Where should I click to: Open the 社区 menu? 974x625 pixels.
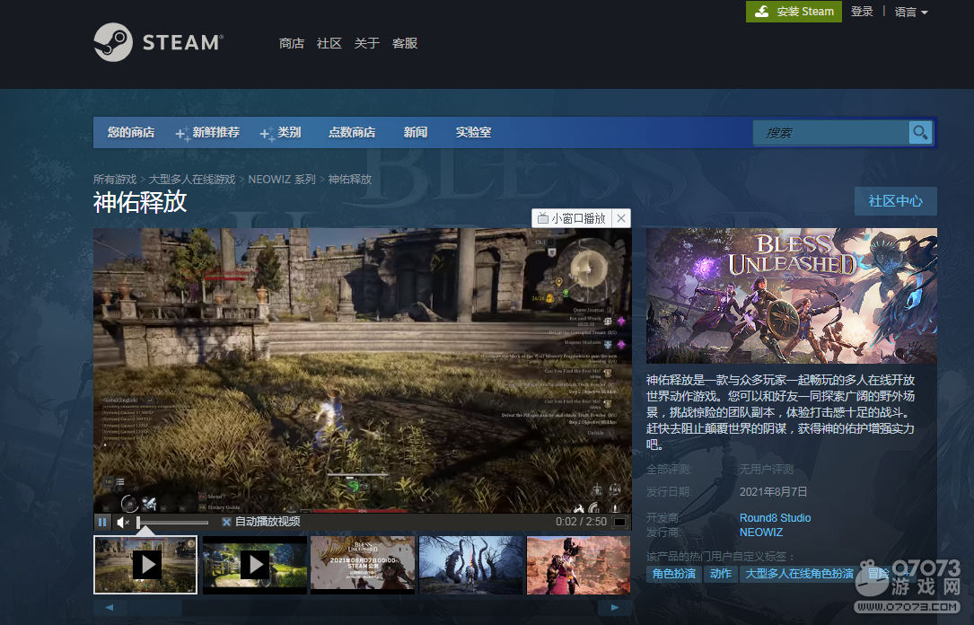tap(329, 43)
